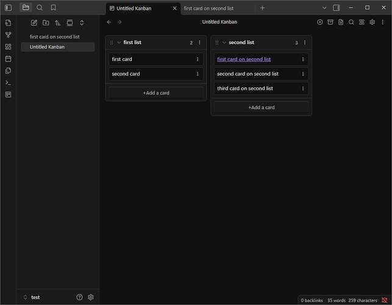Click the '35 words' status entry
392x305 pixels.
(337, 301)
